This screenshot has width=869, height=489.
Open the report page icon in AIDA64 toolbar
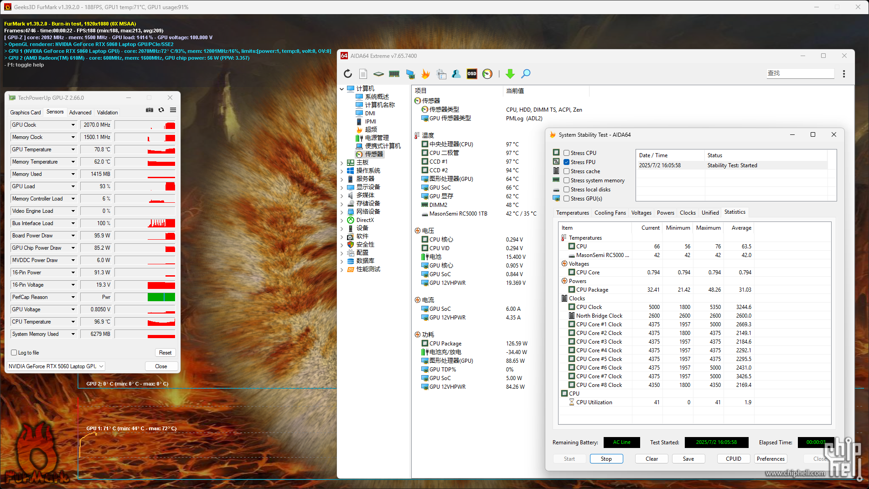coord(363,73)
